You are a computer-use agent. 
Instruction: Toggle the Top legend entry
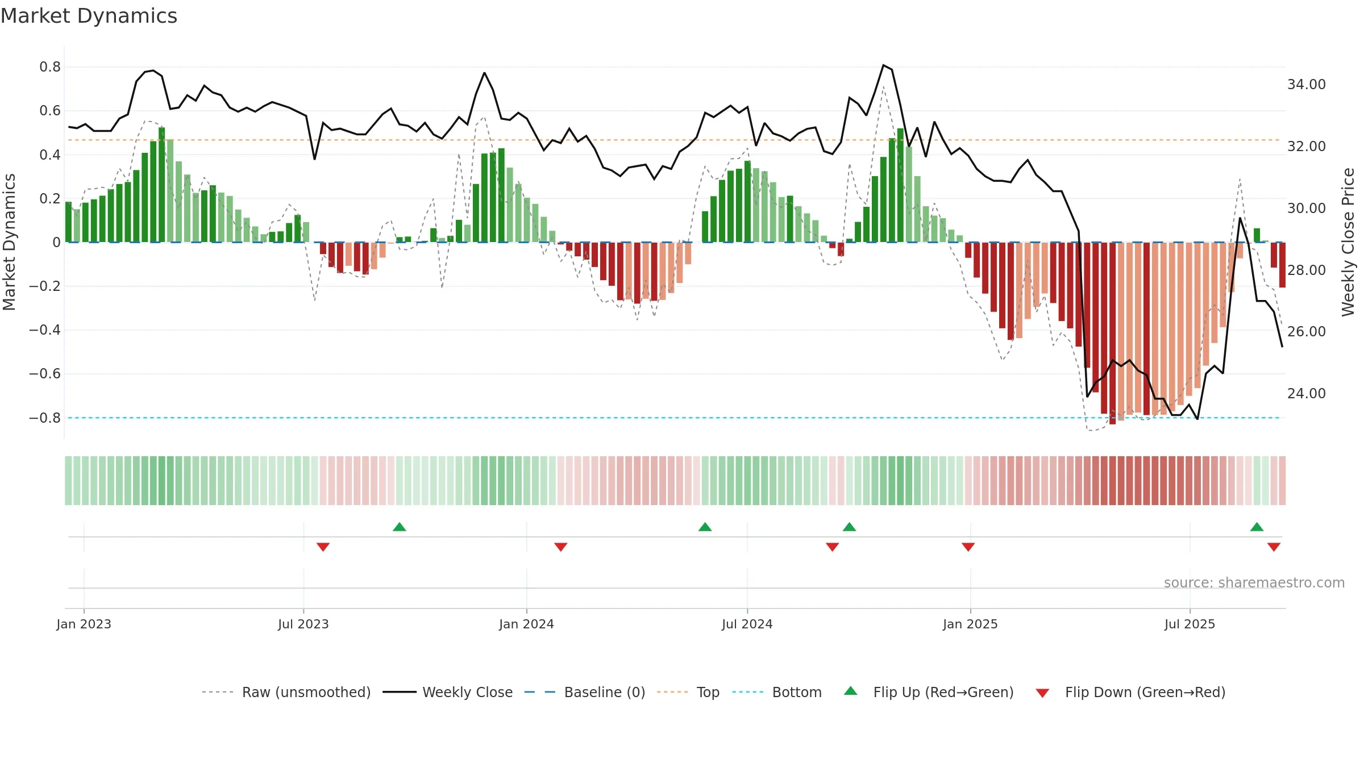click(688, 692)
